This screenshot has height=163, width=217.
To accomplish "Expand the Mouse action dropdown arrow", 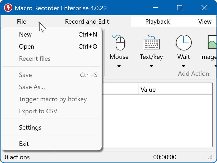I will point(119,66).
